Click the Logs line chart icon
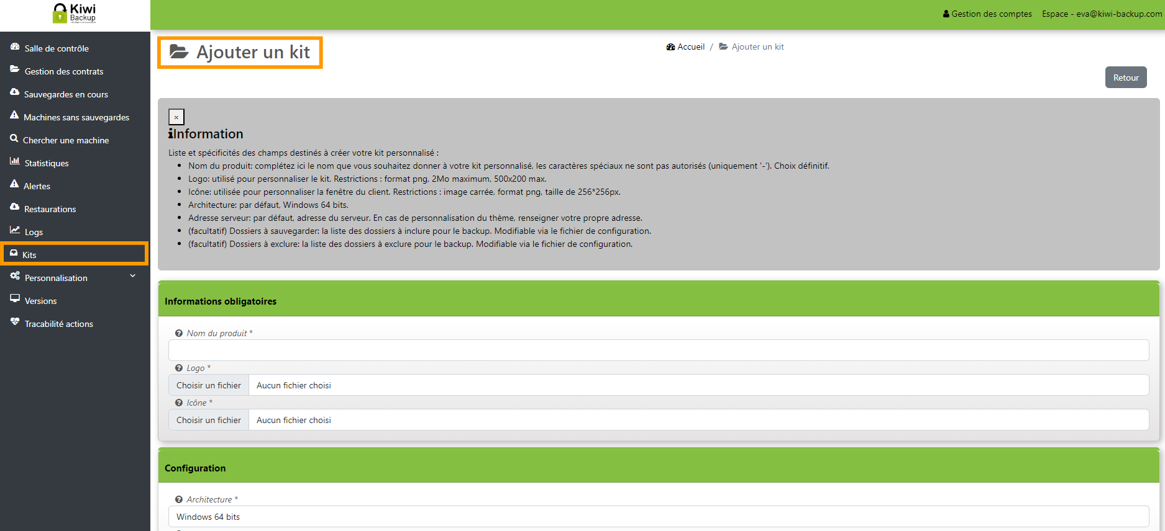Screen dimensions: 1165x531 click(15, 230)
